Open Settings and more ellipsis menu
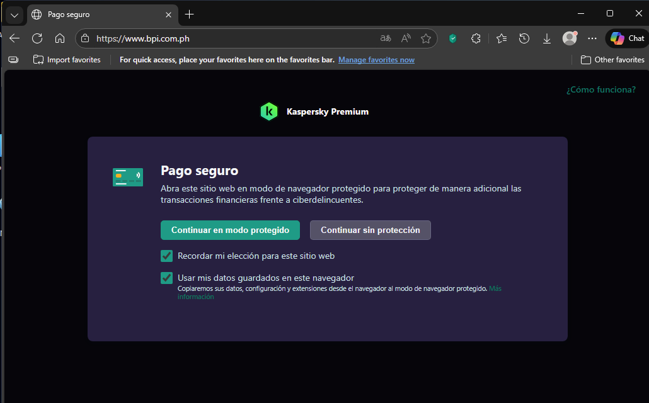 [x=592, y=38]
